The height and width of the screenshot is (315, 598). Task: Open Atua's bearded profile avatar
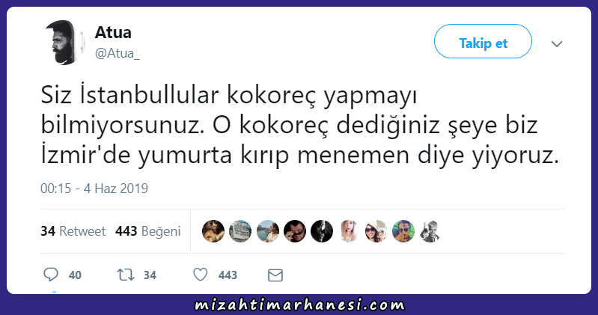point(64,43)
